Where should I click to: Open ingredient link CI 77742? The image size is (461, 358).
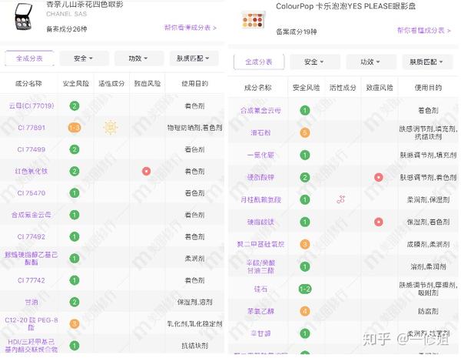pos(32,280)
